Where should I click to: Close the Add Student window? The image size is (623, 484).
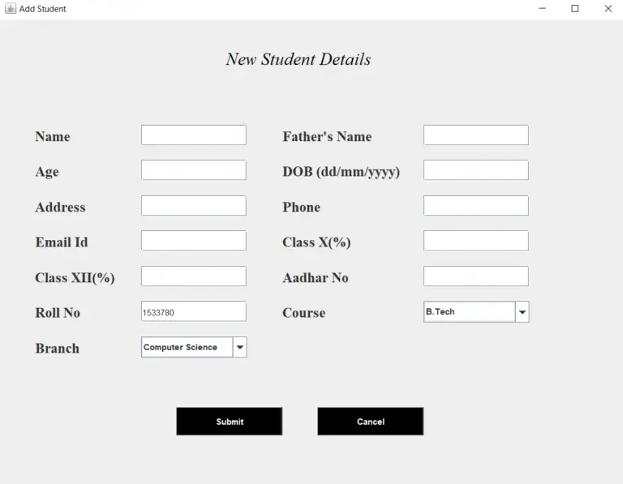[x=608, y=9]
